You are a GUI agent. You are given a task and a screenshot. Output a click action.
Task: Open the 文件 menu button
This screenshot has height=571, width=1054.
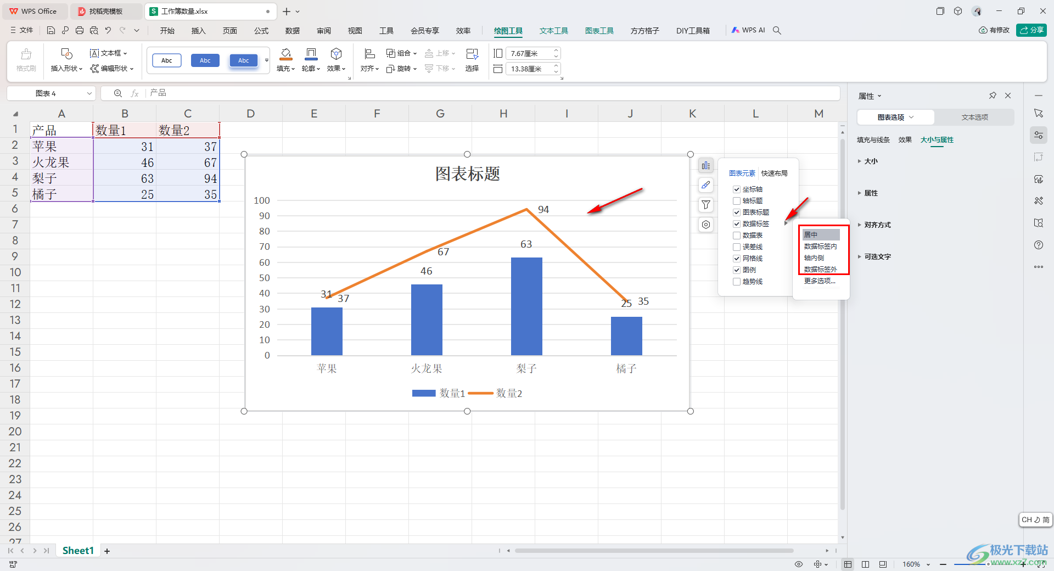[22, 31]
